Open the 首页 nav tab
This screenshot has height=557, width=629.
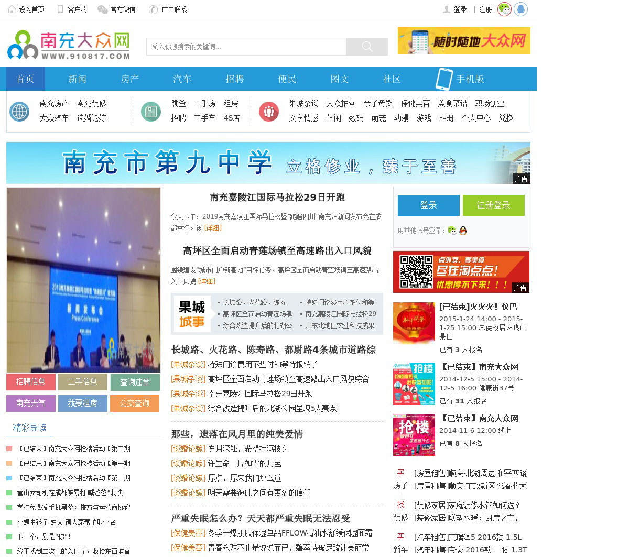[x=25, y=79]
